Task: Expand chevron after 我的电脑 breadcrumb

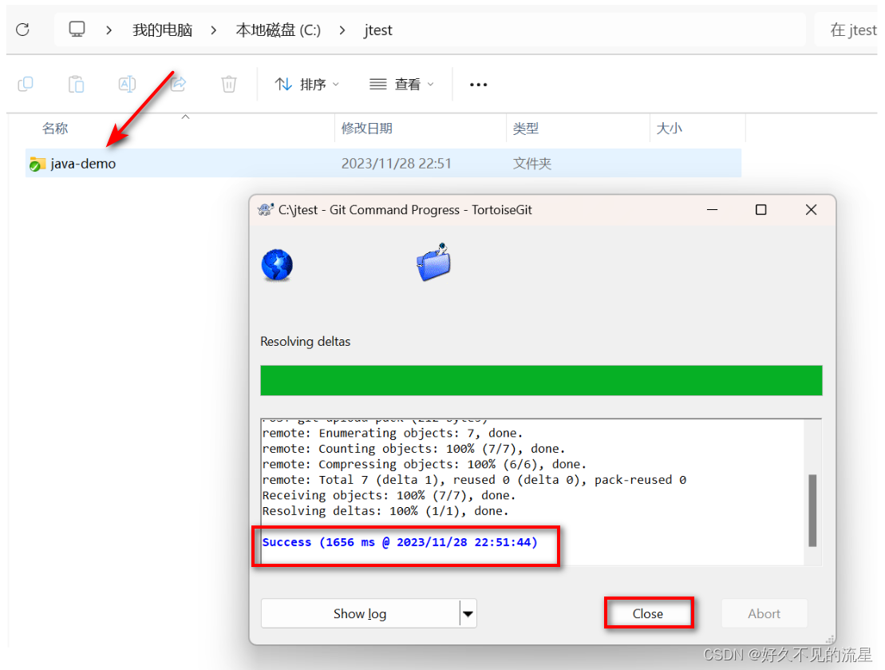Action: click(x=213, y=30)
